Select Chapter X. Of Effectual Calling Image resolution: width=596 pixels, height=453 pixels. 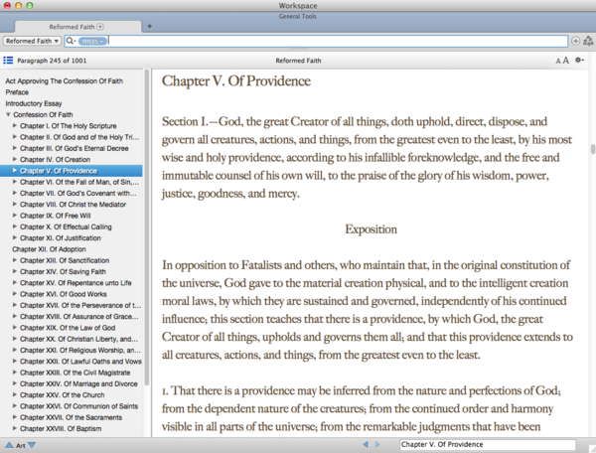(x=66, y=226)
